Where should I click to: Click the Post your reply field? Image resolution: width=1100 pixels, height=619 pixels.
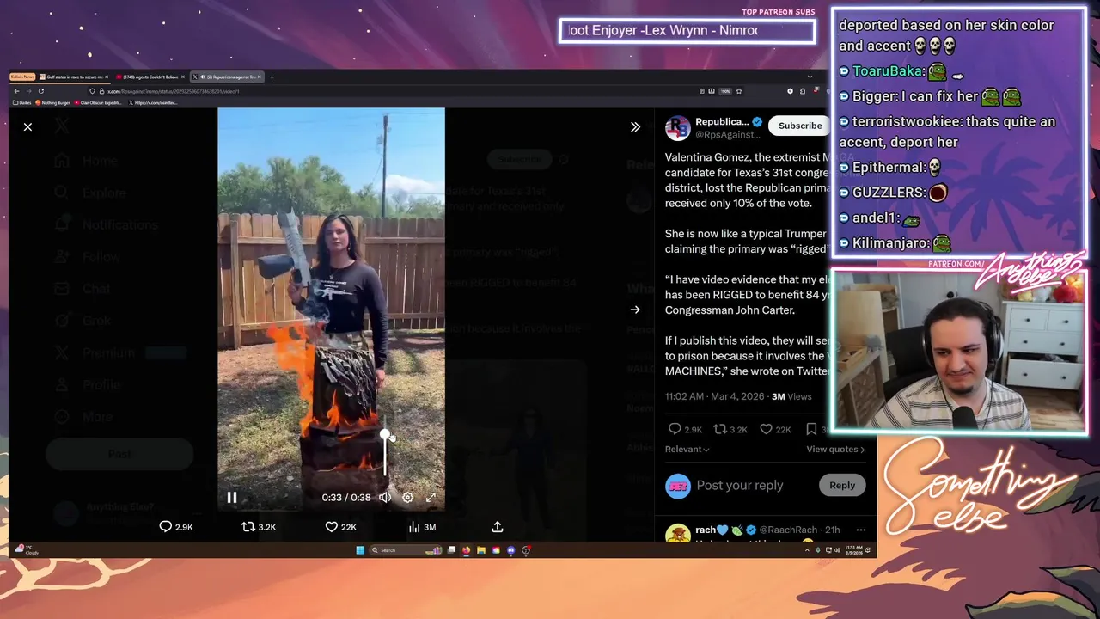740,486
